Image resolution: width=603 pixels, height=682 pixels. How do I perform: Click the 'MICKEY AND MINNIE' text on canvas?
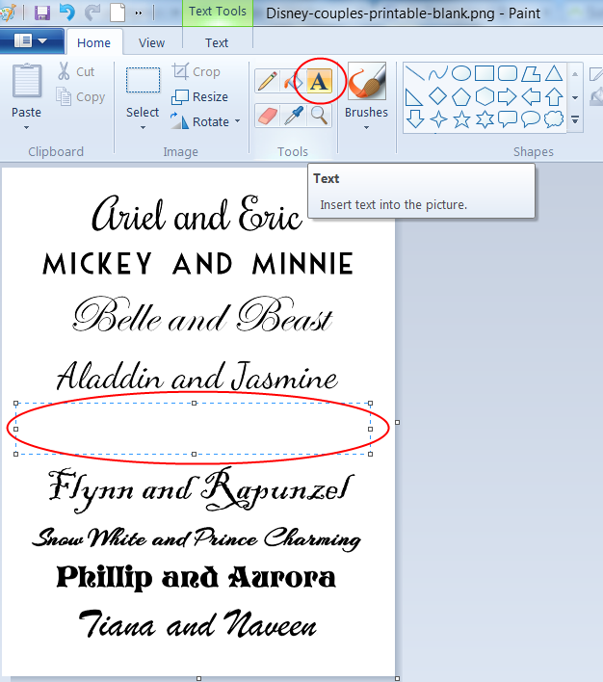point(198,264)
